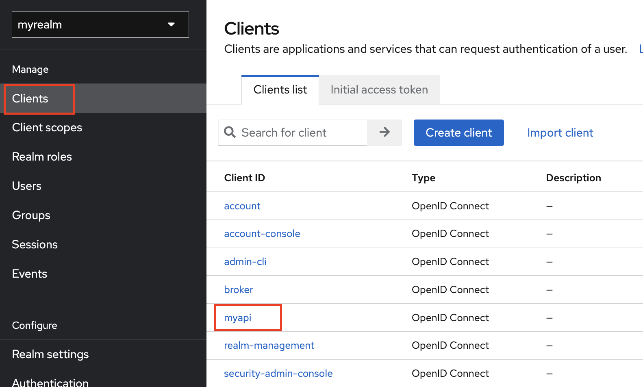Go to Client scopes in sidebar
The image size is (643, 387).
tap(47, 128)
